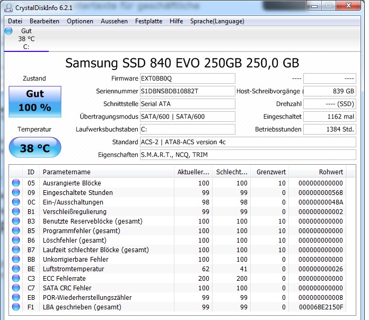The image size is (369, 320).
Task: Open the Sprache(Language) menu
Action: point(217,21)
